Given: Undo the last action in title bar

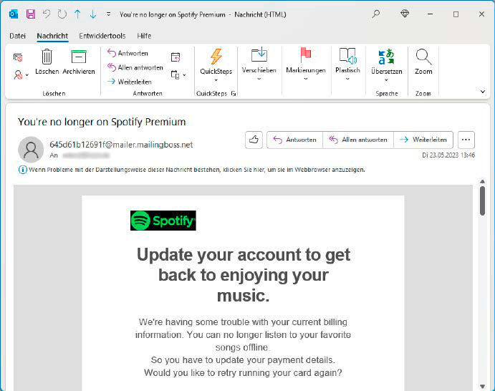Looking at the screenshot, I should tap(47, 14).
